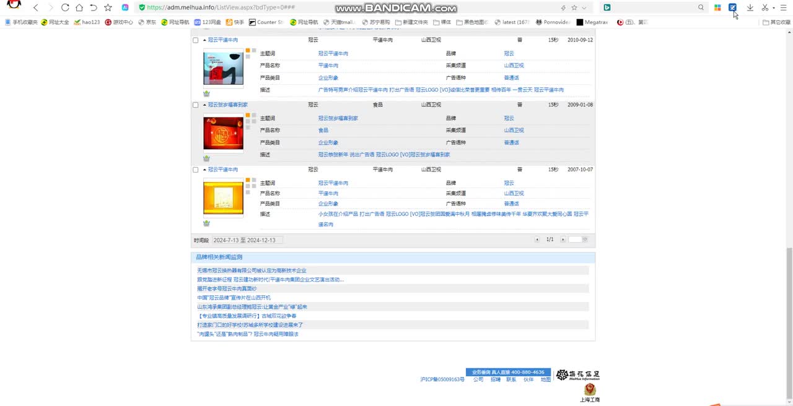Image resolution: width=793 pixels, height=406 pixels.
Task: Click the magnifier search icon
Action: (701, 7)
